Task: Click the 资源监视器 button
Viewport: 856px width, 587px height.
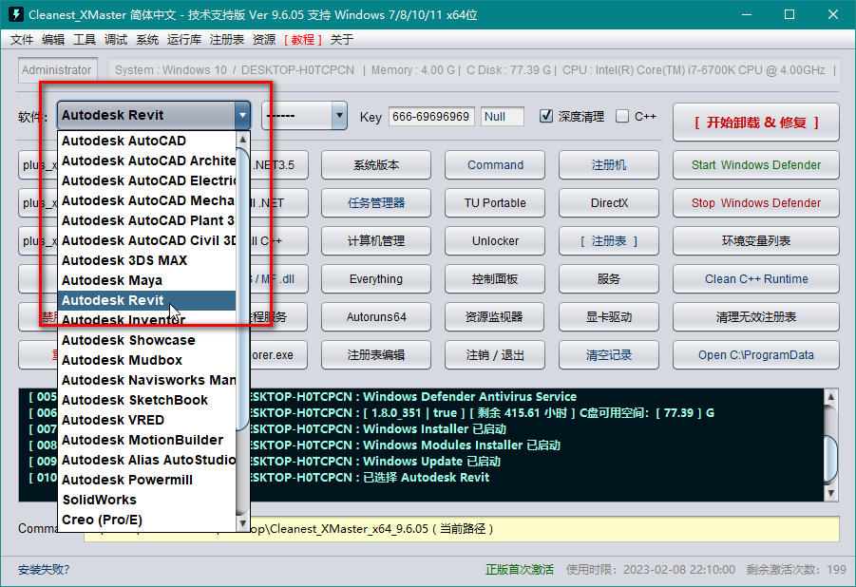Action: coord(495,316)
